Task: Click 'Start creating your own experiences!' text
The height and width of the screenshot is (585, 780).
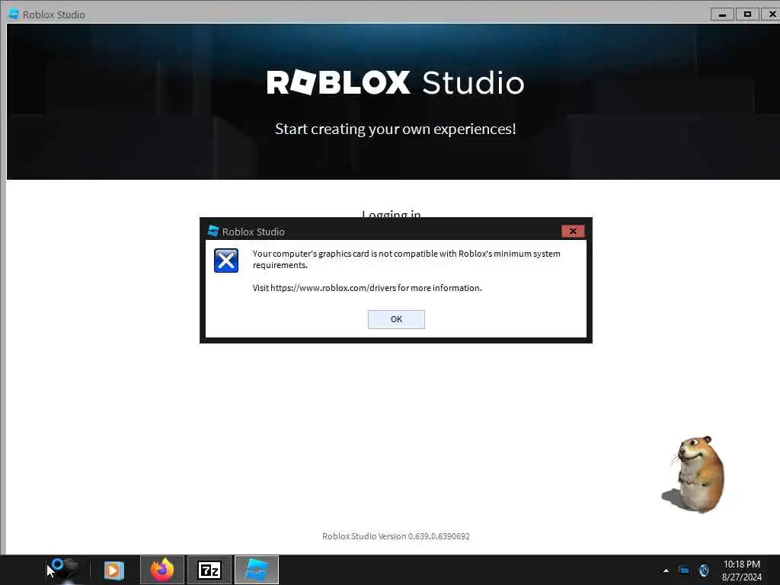Action: point(395,129)
